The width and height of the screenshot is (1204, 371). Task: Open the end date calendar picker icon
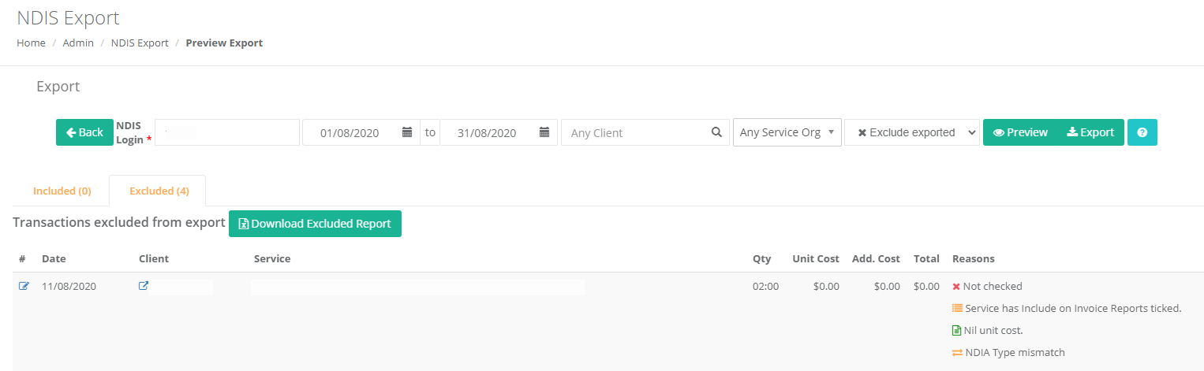tap(544, 132)
